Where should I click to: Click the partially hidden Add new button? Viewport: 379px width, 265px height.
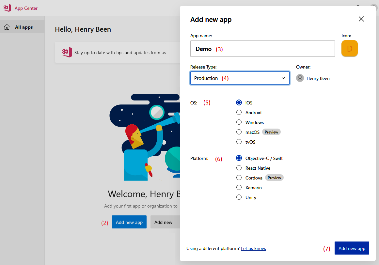tap(165, 222)
